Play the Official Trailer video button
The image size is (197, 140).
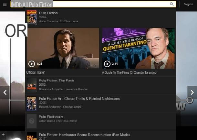32,64
